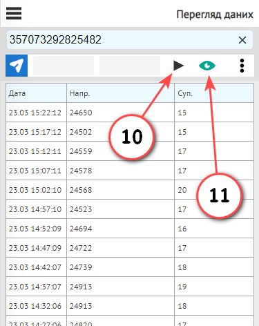This screenshot has height=326, width=259.
Task: Click voltage value 24568
Action: tap(81, 190)
